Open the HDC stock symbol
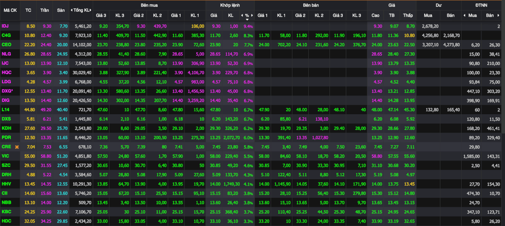 click(x=6, y=222)
